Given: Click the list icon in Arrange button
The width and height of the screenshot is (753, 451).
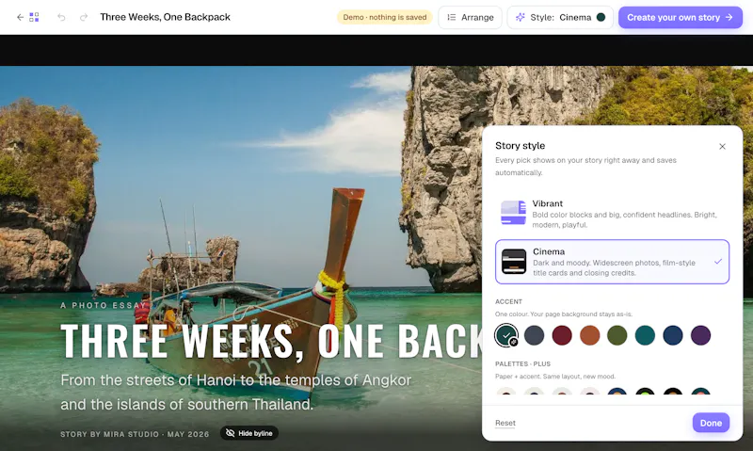Looking at the screenshot, I should (x=452, y=17).
